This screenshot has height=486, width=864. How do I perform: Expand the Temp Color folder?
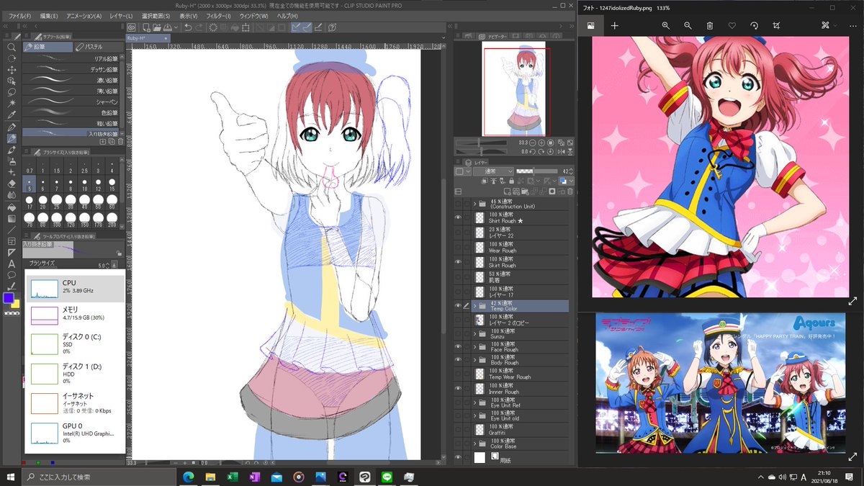(474, 305)
